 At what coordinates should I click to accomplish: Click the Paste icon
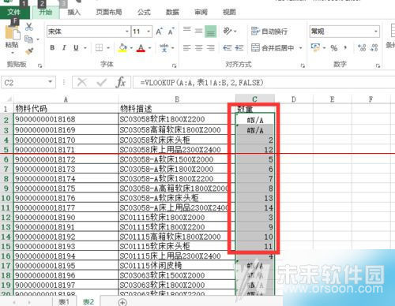pyautogui.click(x=12, y=34)
